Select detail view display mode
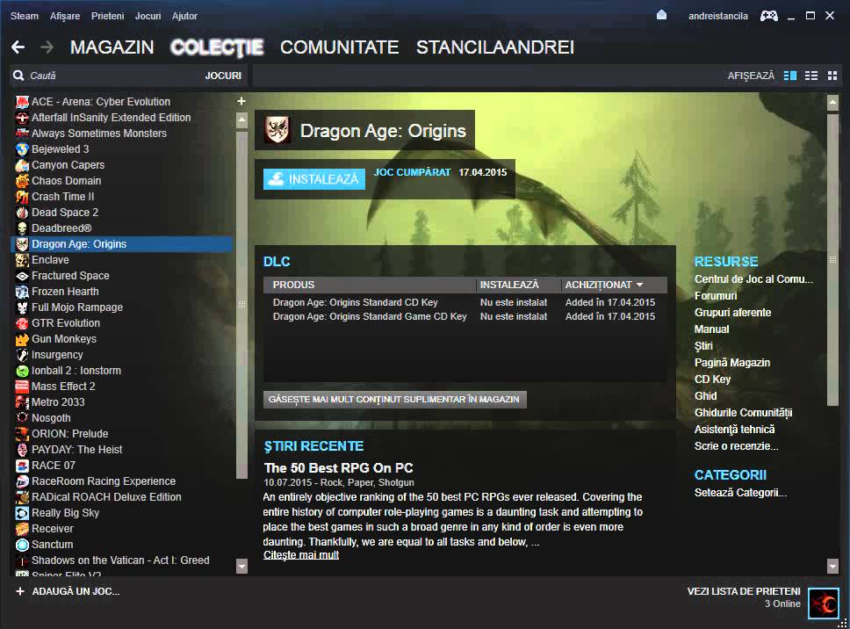The height and width of the screenshot is (629, 850). [x=790, y=76]
